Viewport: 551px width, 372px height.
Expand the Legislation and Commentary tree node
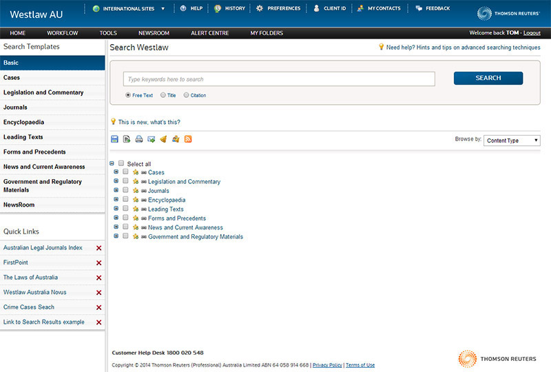pyautogui.click(x=116, y=181)
